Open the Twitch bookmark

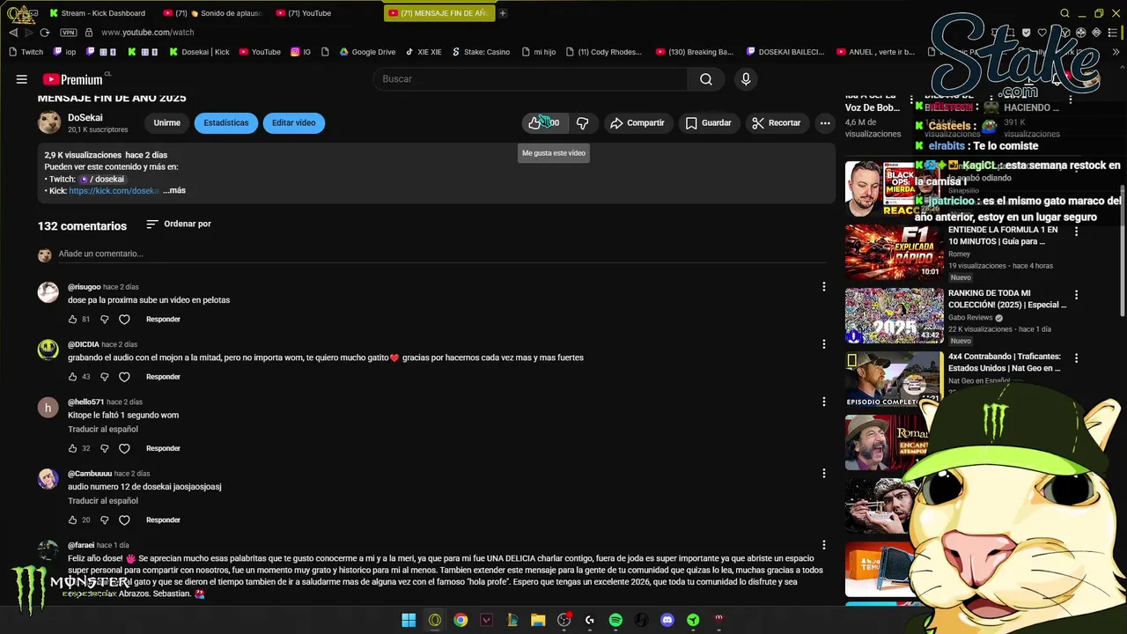click(x=26, y=52)
